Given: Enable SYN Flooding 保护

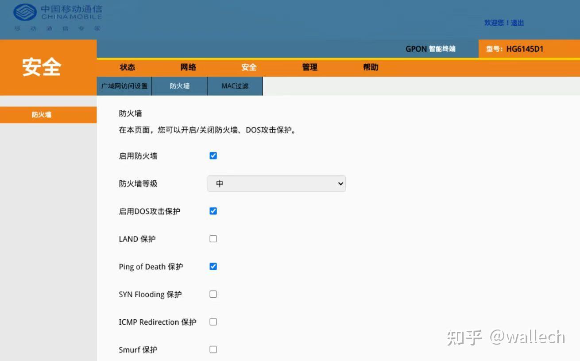Looking at the screenshot, I should (213, 294).
